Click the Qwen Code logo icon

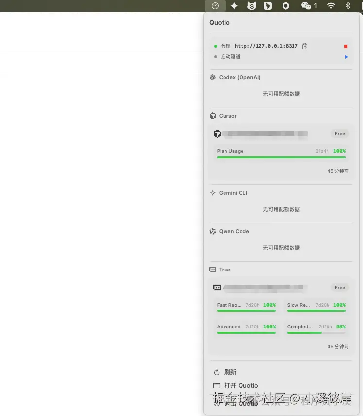tap(213, 231)
